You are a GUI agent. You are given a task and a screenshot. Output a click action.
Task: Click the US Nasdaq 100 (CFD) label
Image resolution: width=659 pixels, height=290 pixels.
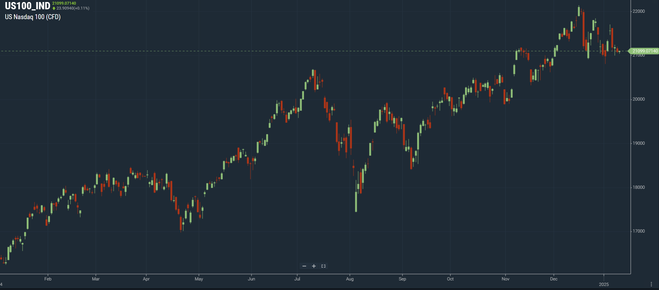coord(33,17)
